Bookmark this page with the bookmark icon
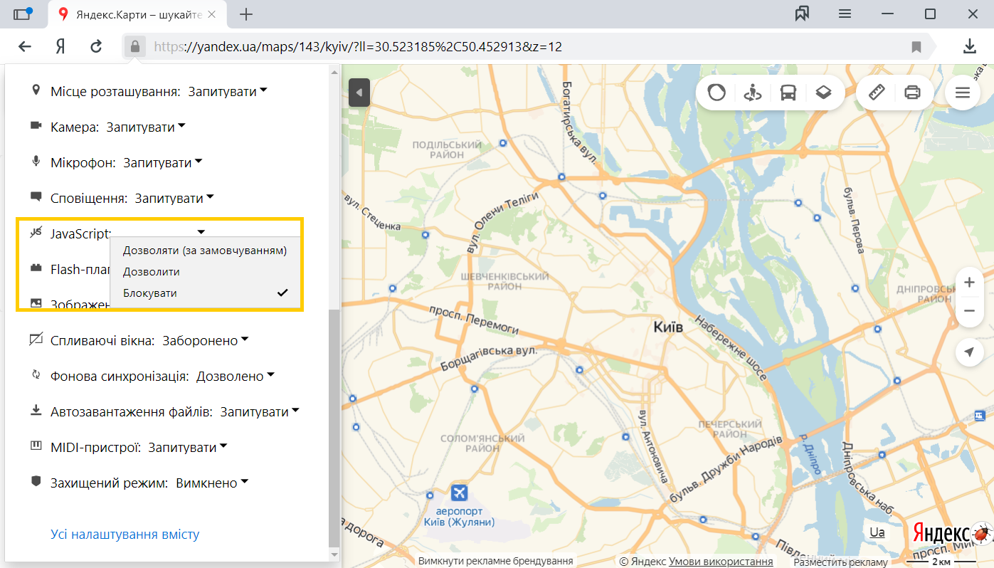Image resolution: width=994 pixels, height=568 pixels. tap(916, 47)
